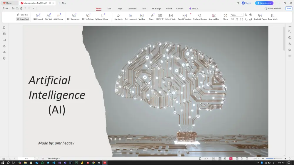
Task: Launch PDF to Picture tool
Action: tap(88, 17)
